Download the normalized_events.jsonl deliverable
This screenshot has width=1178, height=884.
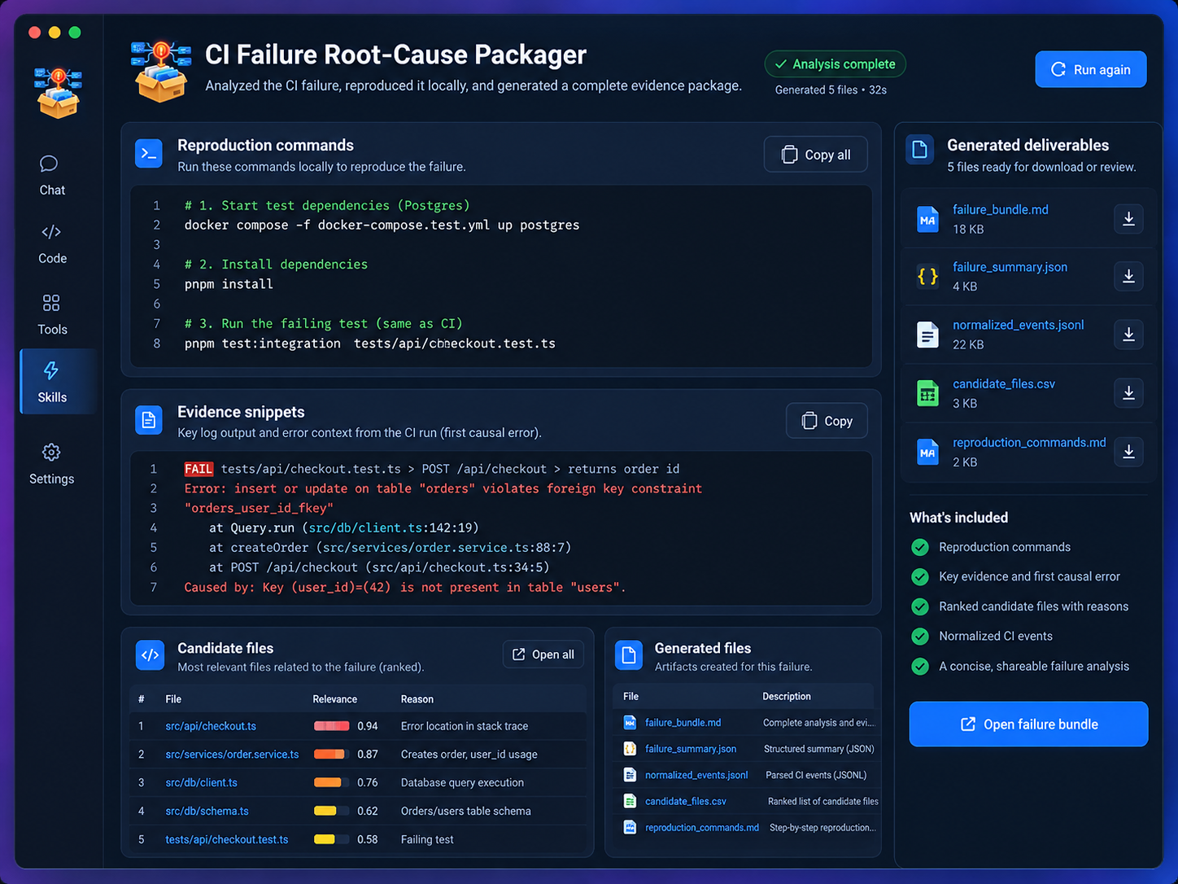point(1128,335)
